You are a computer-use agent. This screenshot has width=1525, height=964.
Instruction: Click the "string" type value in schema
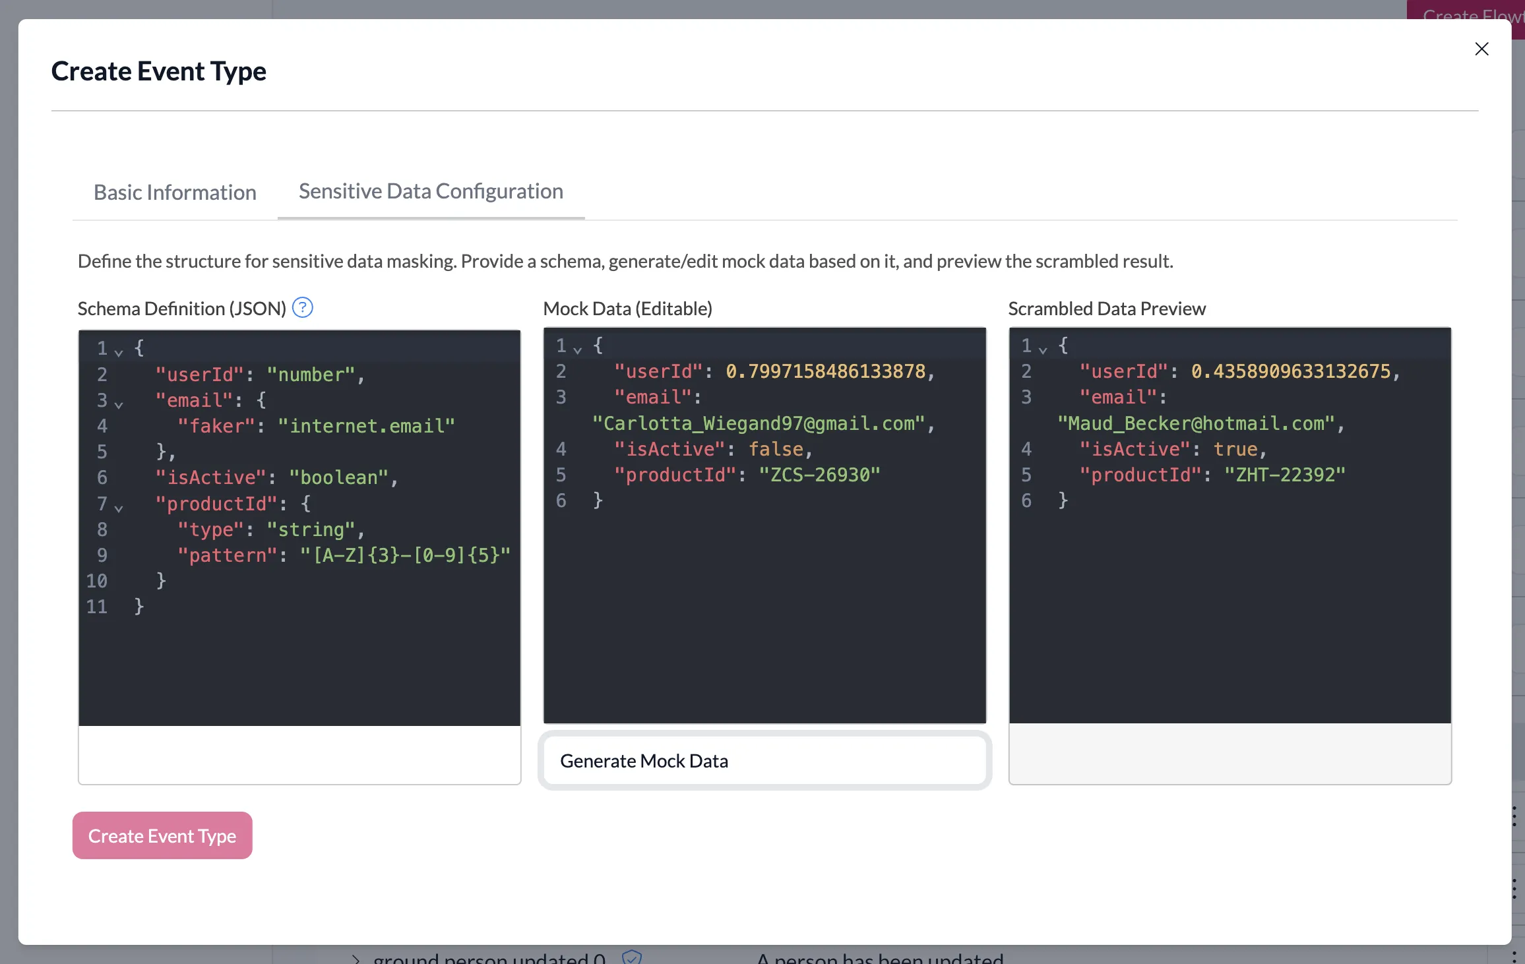[311, 529]
